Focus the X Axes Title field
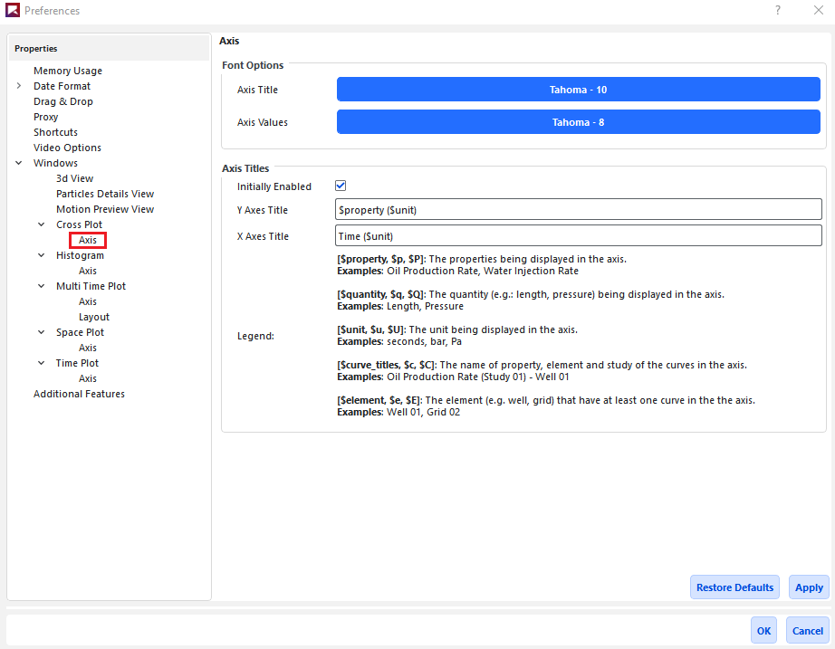This screenshot has width=835, height=649. click(x=578, y=236)
